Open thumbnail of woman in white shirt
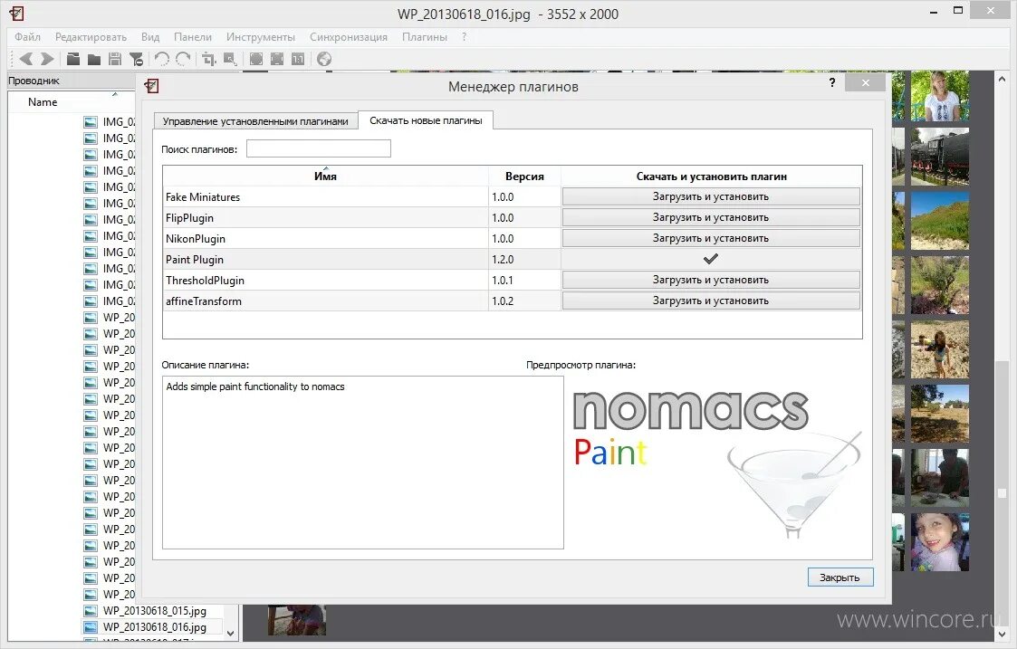 [x=940, y=95]
